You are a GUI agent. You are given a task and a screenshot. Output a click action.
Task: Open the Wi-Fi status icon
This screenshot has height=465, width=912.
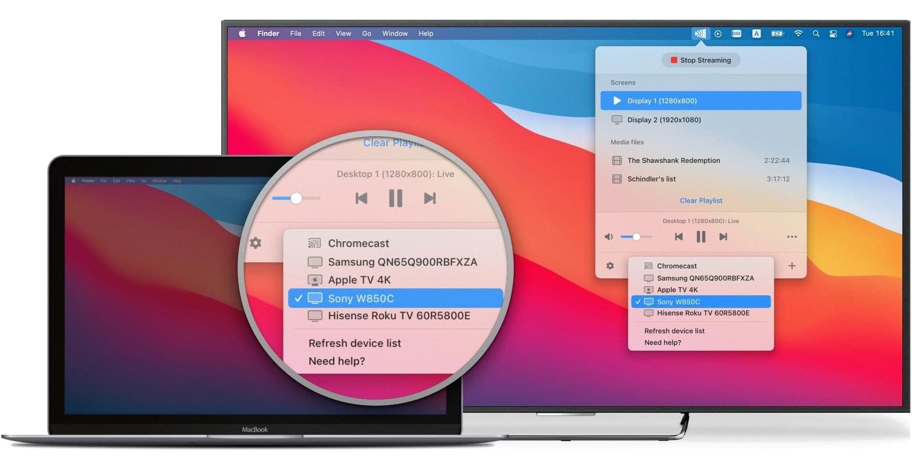798,33
